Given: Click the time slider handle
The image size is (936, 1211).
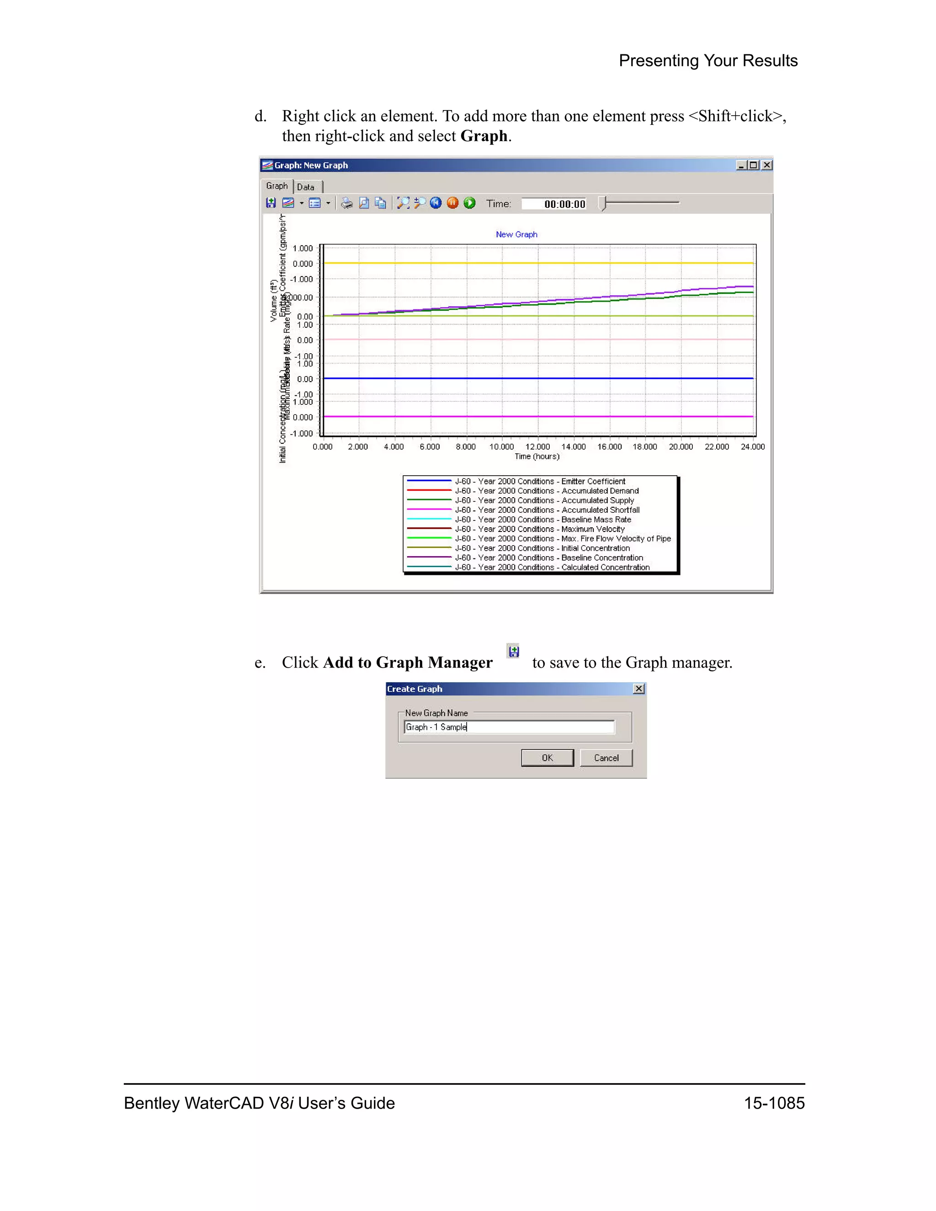Looking at the screenshot, I should [604, 203].
